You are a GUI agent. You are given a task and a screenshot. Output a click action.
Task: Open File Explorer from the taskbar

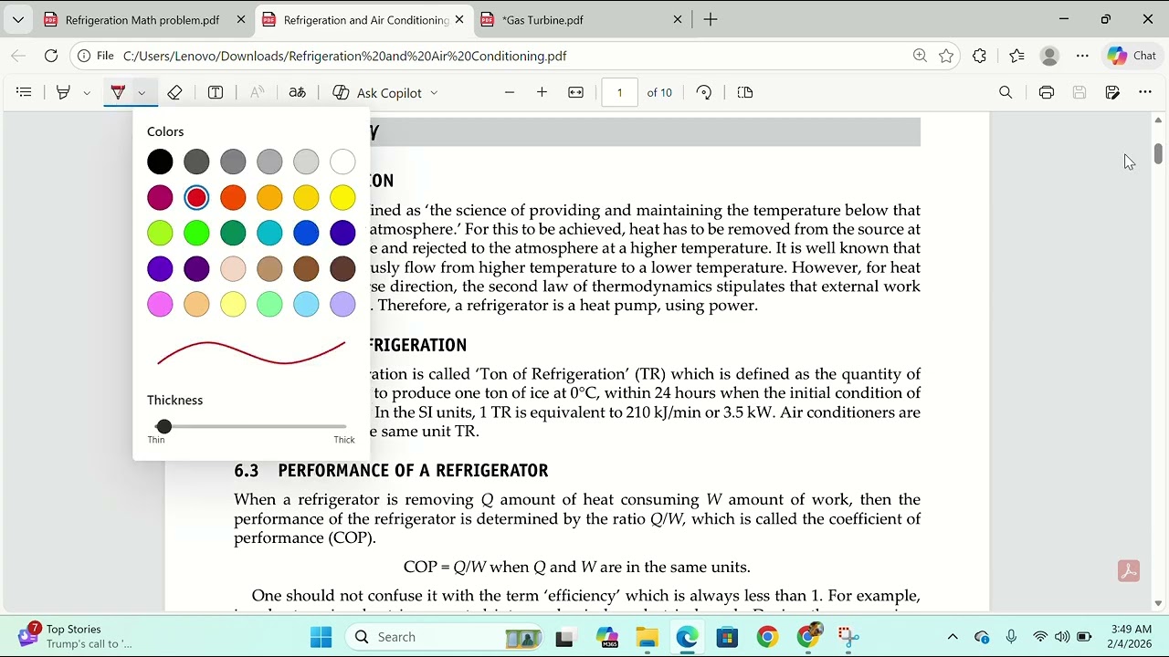647,637
